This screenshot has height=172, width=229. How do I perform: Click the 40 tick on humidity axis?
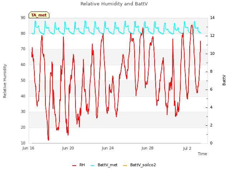[x=23, y=96]
